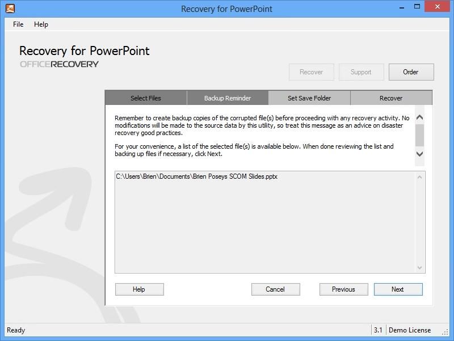Open the Set Save Folder tab
Screen dimensions: 454x341
click(x=309, y=98)
